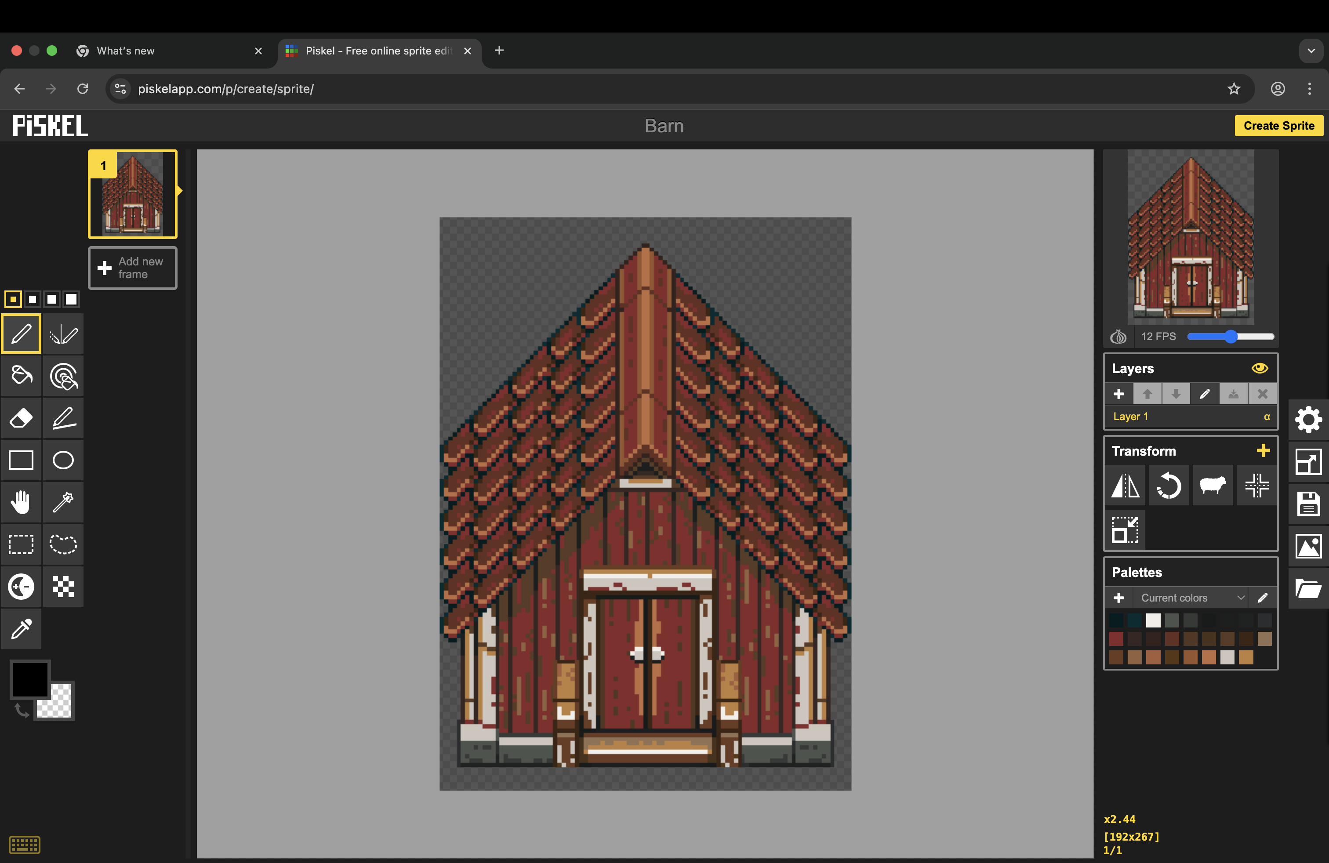Select the Vertical mirror pen tool

coord(63,334)
